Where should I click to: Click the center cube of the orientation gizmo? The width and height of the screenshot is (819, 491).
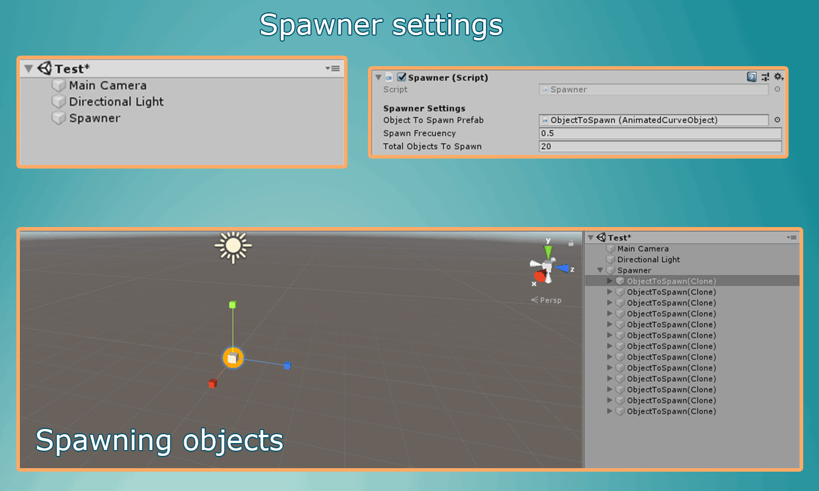click(547, 267)
